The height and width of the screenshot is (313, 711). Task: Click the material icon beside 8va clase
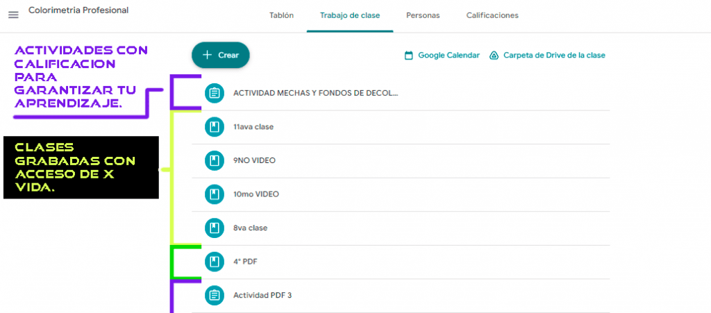(215, 228)
